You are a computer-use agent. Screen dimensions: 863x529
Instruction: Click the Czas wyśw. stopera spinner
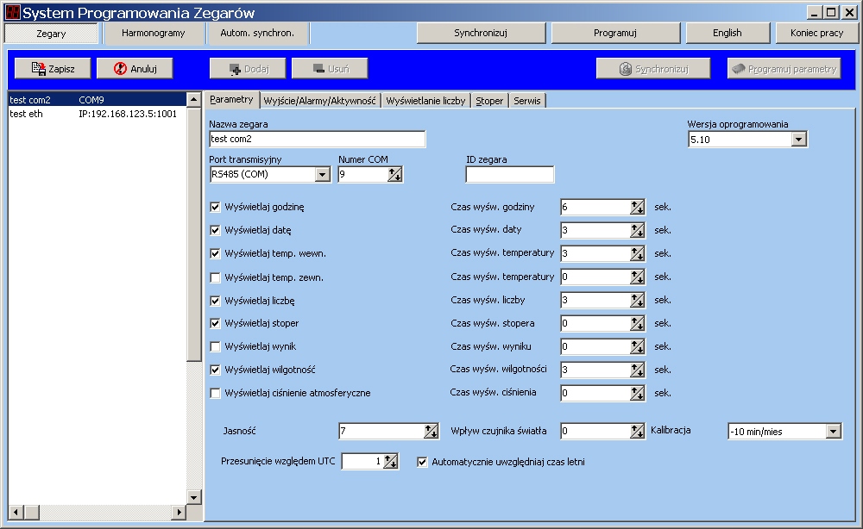pyautogui.click(x=638, y=324)
